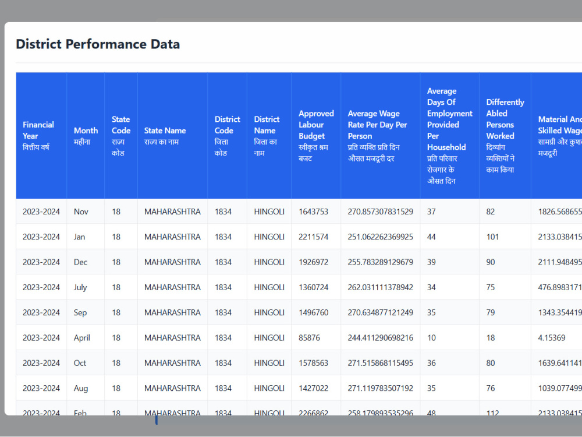Image resolution: width=582 pixels, height=437 pixels.
Task: Click 2023-2024 in the Aug row
Action: point(41,388)
